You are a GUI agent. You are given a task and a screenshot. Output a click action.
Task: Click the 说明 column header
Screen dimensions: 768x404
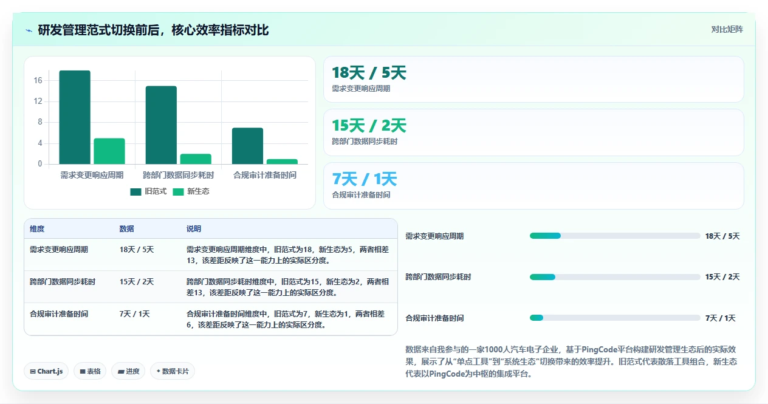click(x=194, y=229)
